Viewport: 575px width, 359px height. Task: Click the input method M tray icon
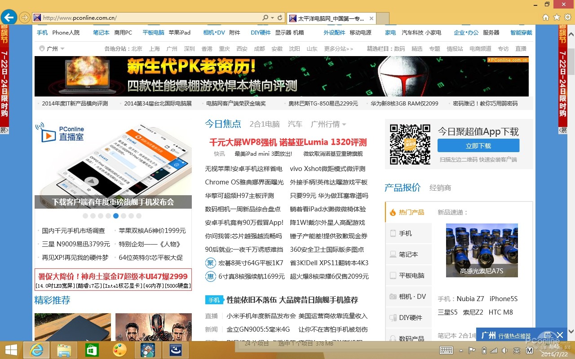(529, 350)
